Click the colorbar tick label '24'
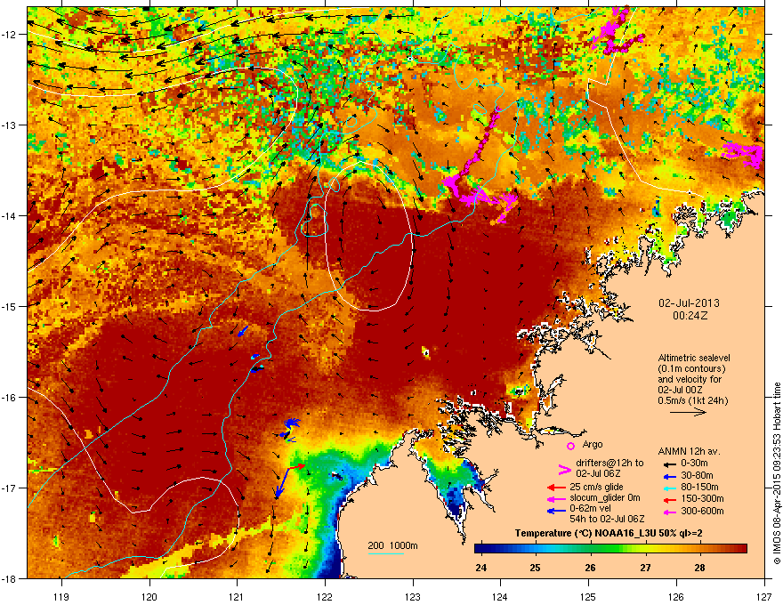Image resolution: width=783 pixels, height=605 pixels. [480, 568]
